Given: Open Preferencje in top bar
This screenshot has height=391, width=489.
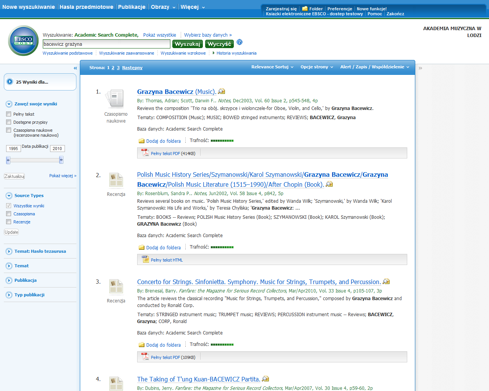Looking at the screenshot, I should tap(340, 9).
